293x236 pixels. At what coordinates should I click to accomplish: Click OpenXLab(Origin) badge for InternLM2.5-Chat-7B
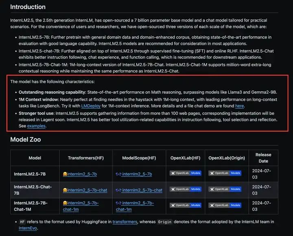point(225,189)
